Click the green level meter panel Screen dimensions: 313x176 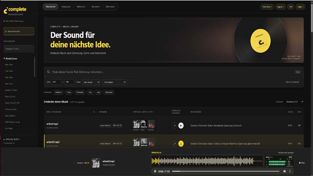pyautogui.click(x=279, y=161)
